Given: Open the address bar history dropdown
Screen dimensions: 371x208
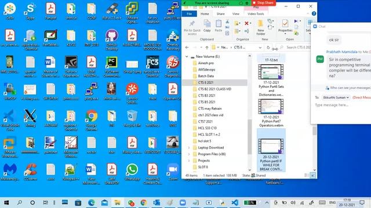Looking at the screenshot, I should point(260,47).
